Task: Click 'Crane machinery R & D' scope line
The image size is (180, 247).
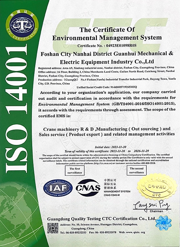Action: click(107, 129)
